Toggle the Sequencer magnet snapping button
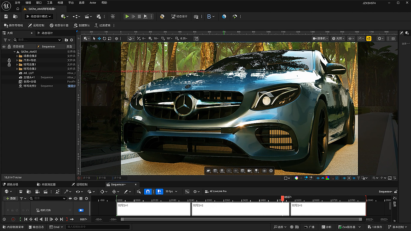This screenshot has height=231, width=411. click(x=148, y=192)
